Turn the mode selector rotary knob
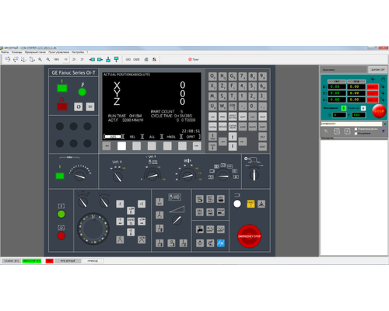The image size is (389, 311). tap(223, 176)
